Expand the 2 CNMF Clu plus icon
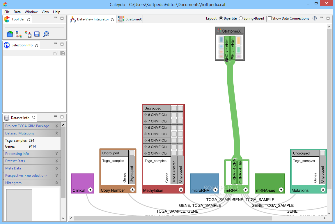Viewport: 335px width, 224px height. pos(145,153)
